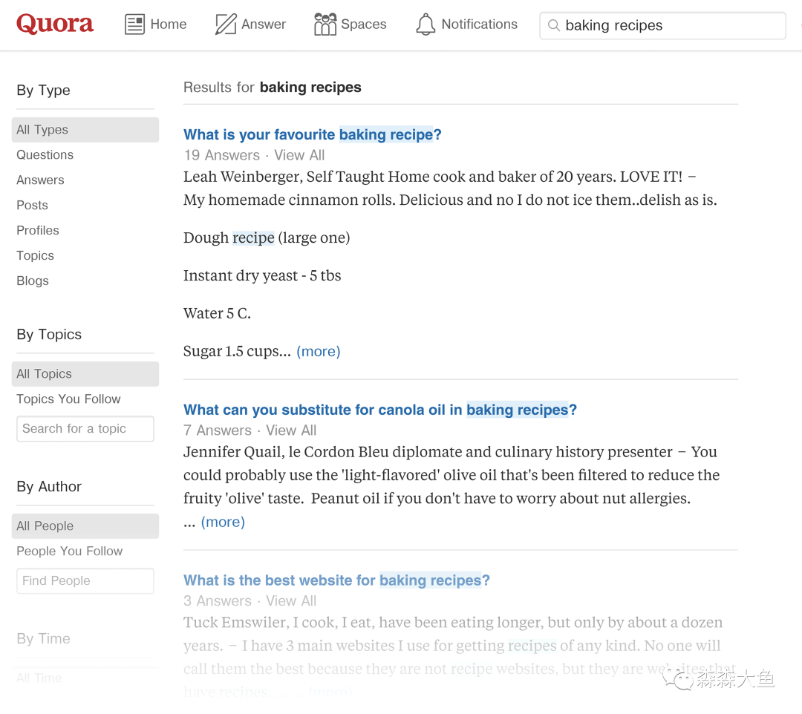Open the Notifications nav label

[479, 24]
